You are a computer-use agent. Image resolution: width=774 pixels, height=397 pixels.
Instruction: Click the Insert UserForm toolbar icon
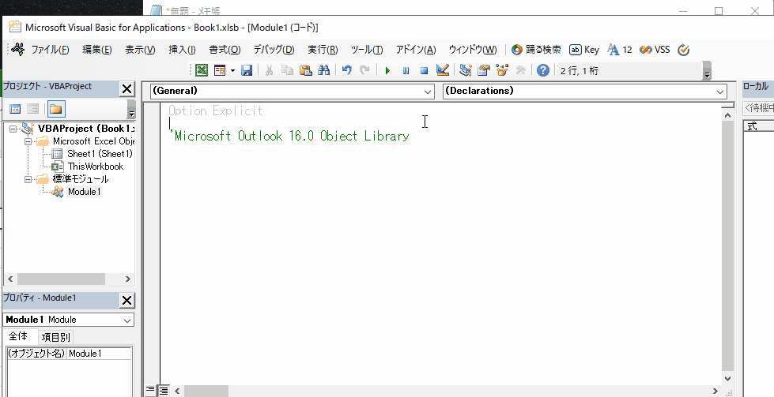coord(220,70)
